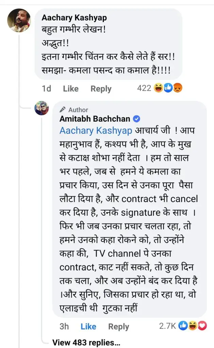This screenshot has height=348, width=214.
Task: Toggle Like on Amitabh Bachchan's reply
Action: tap(88, 327)
